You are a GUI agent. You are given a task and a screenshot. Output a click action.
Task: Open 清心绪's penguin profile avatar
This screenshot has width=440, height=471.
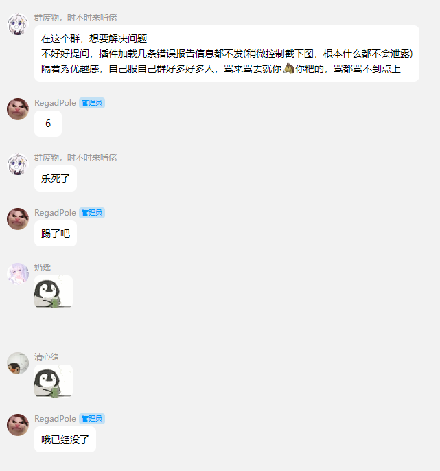pyautogui.click(x=18, y=363)
